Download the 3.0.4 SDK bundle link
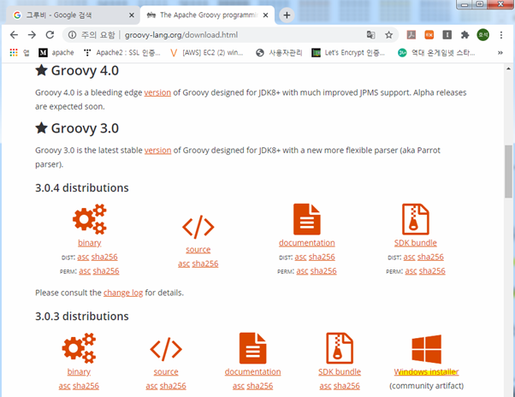Screen dimensions: 515x397 416,243
